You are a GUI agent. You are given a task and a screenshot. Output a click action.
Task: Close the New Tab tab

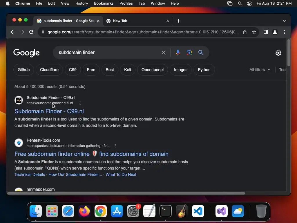tap(167, 21)
